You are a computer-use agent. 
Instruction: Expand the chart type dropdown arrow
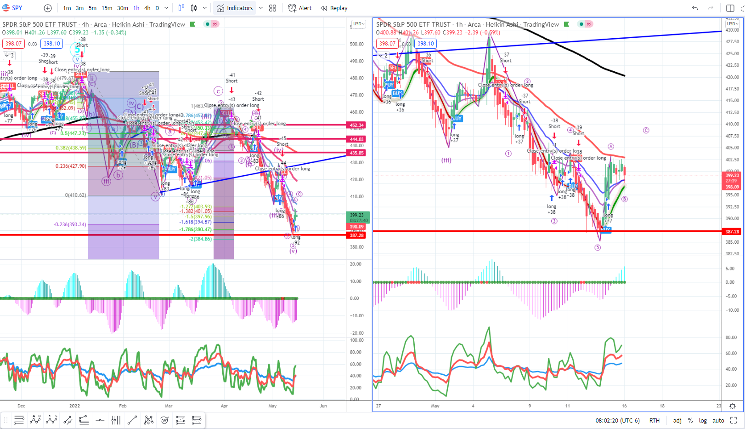[x=205, y=8]
